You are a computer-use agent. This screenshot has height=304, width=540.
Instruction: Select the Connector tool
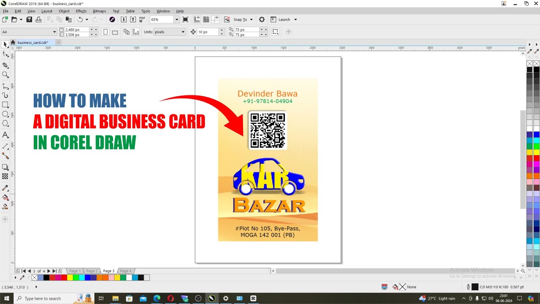pyautogui.click(x=5, y=156)
